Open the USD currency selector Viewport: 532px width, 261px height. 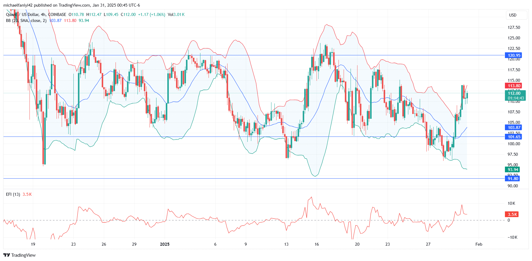tap(516, 15)
